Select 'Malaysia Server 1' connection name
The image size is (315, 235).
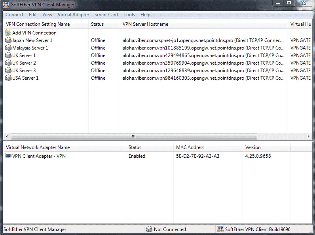click(30, 48)
